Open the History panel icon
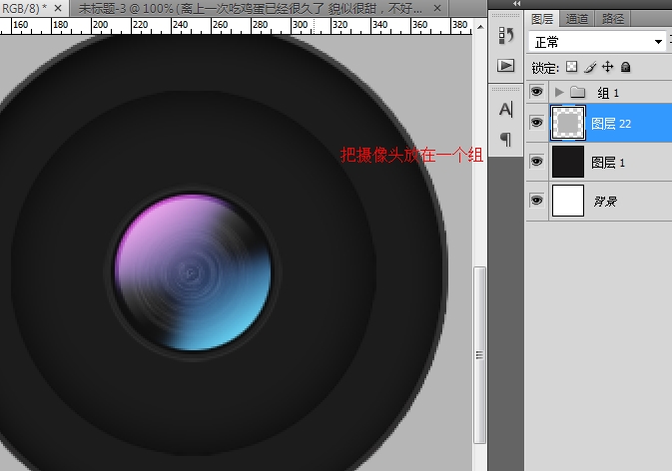 [505, 36]
